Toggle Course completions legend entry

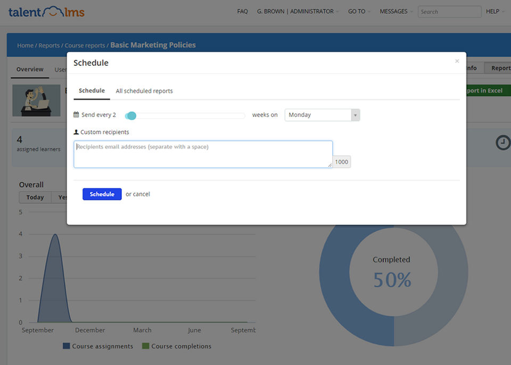click(x=177, y=346)
